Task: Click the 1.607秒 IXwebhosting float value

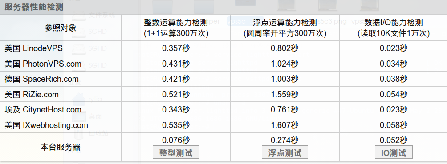Action: (285, 125)
